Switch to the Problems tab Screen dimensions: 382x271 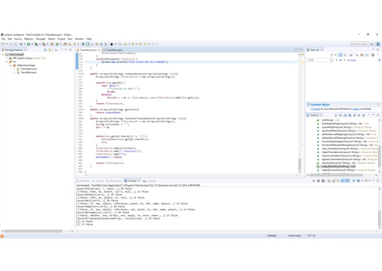click(x=84, y=181)
